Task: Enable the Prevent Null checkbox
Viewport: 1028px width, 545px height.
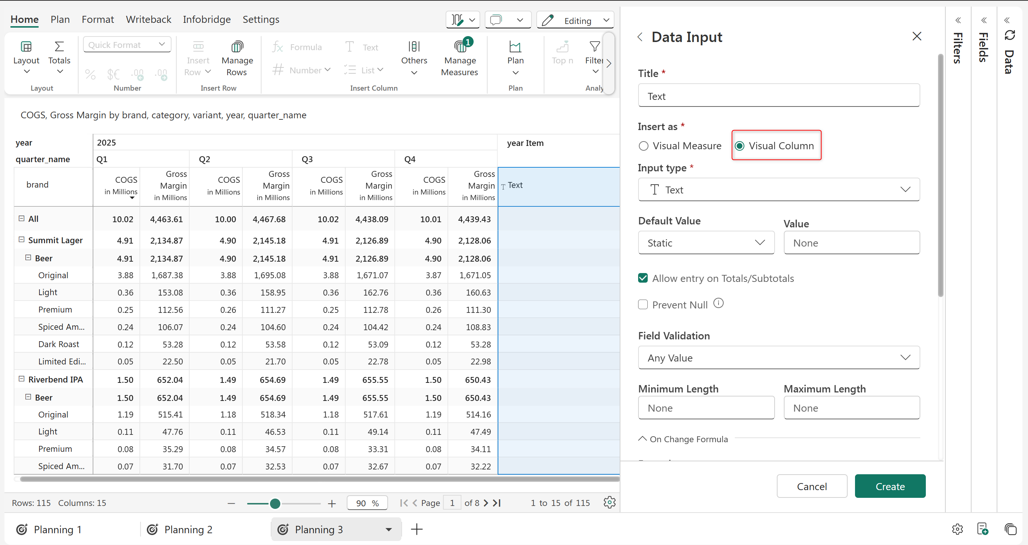Action: pos(643,305)
